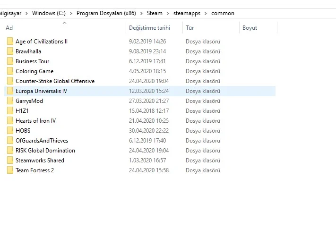Go to Windows (C:) in the address bar
This screenshot has width=336, height=228.
49,13
